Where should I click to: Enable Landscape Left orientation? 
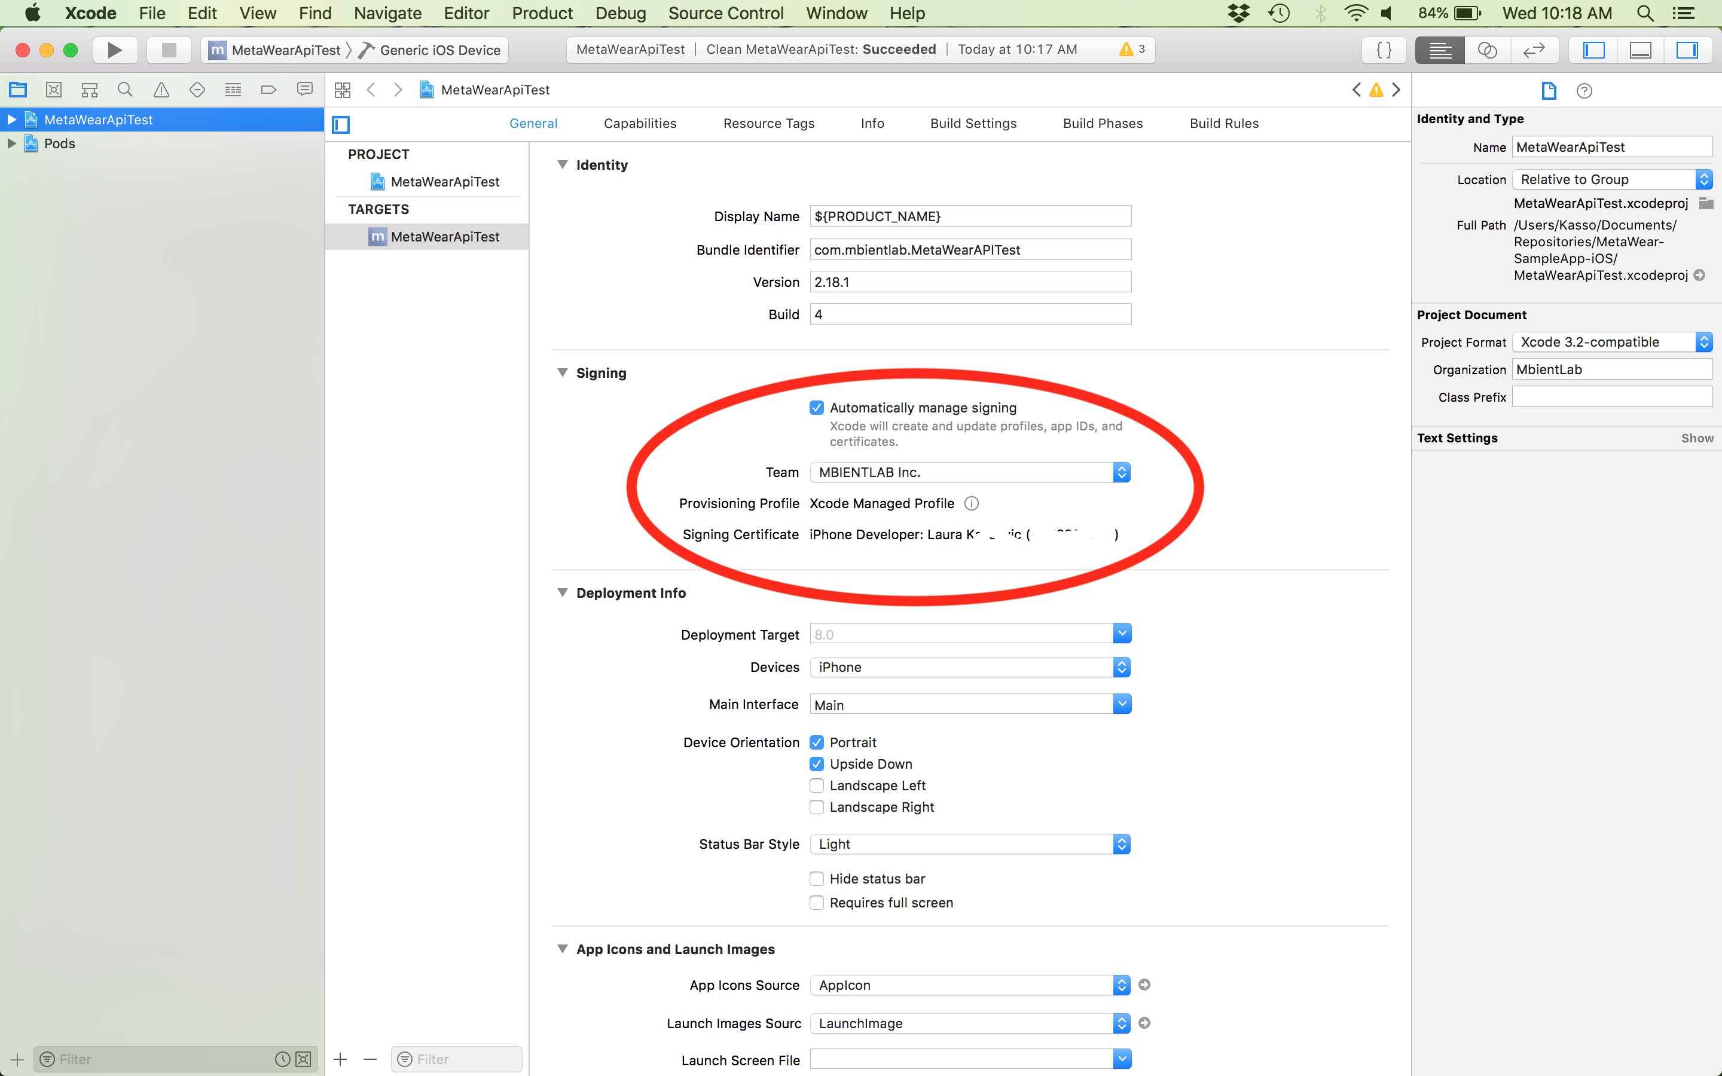click(x=817, y=785)
